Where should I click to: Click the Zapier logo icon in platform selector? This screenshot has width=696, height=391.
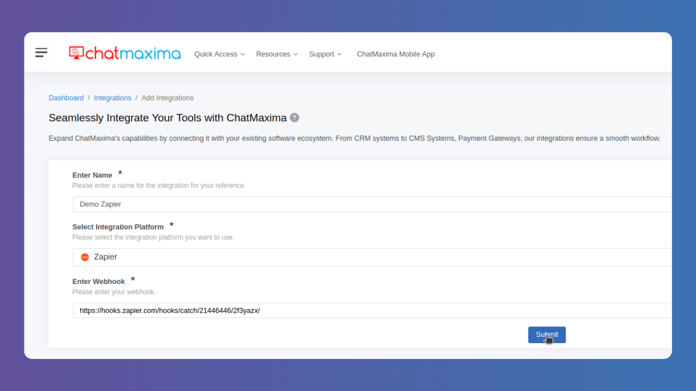(85, 257)
